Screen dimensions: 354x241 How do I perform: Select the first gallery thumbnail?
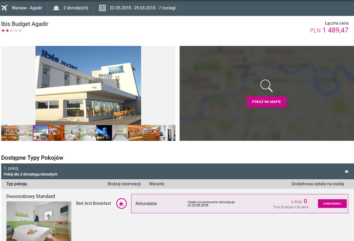pyautogui.click(x=9, y=133)
